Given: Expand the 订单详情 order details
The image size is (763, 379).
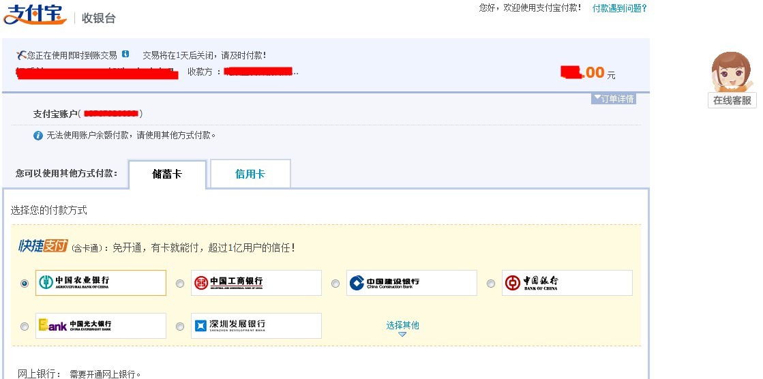Looking at the screenshot, I should (614, 99).
